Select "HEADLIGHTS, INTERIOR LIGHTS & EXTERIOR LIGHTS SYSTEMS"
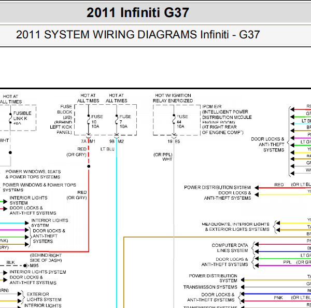 point(235,227)
